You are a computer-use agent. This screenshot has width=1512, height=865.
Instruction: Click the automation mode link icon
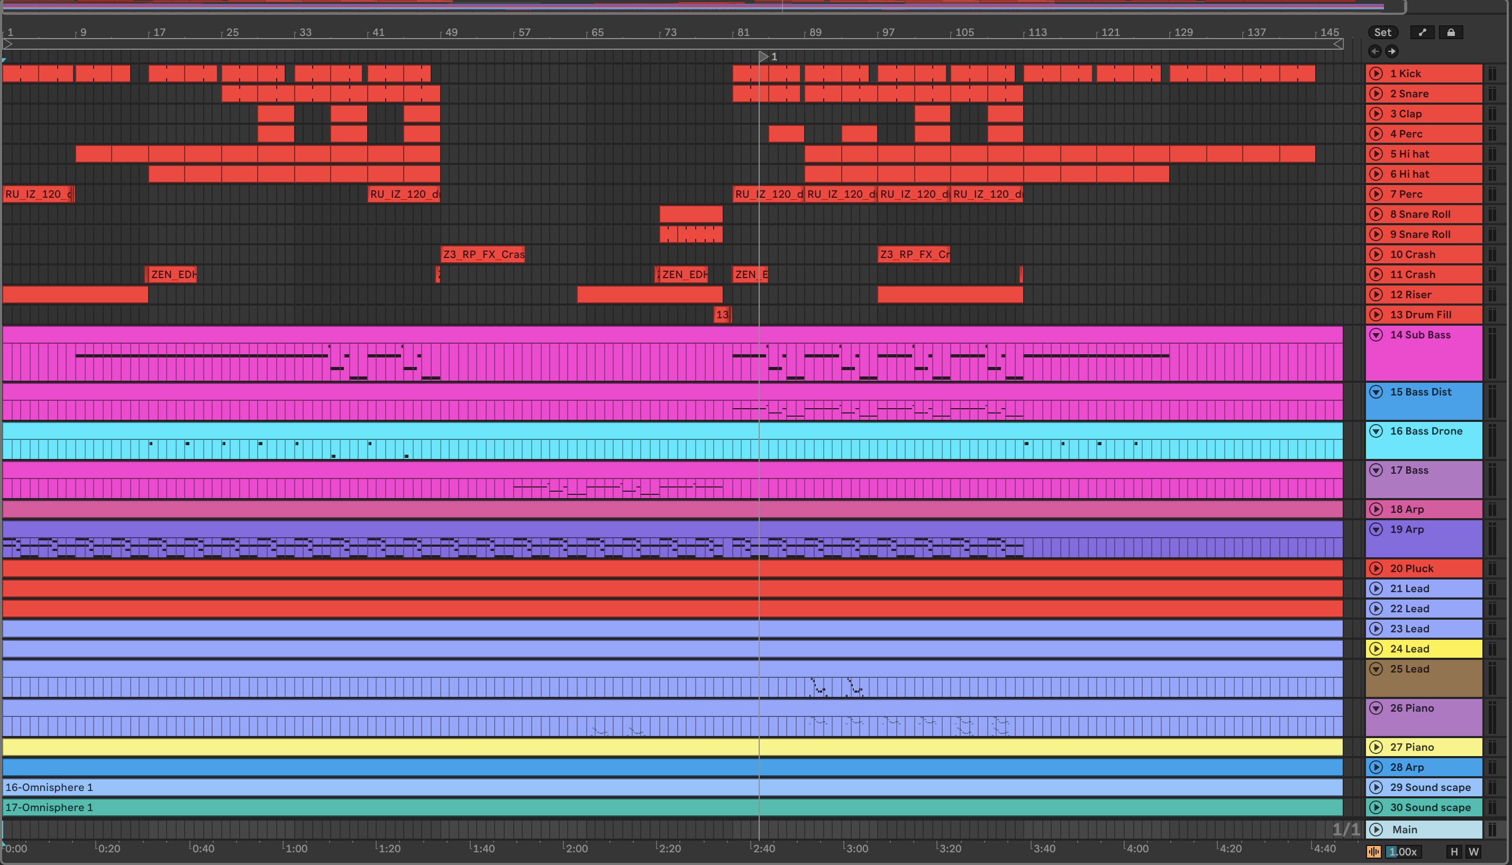[x=1422, y=32]
